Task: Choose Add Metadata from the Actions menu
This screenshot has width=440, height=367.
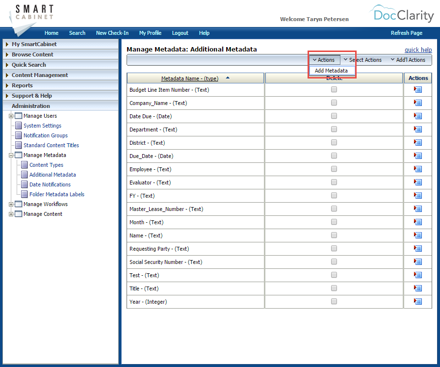Action: pos(332,70)
